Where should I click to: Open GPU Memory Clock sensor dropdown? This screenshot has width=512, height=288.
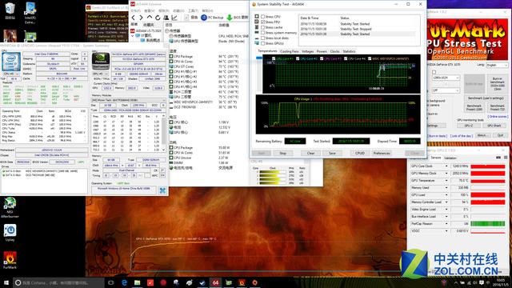tap(446, 174)
